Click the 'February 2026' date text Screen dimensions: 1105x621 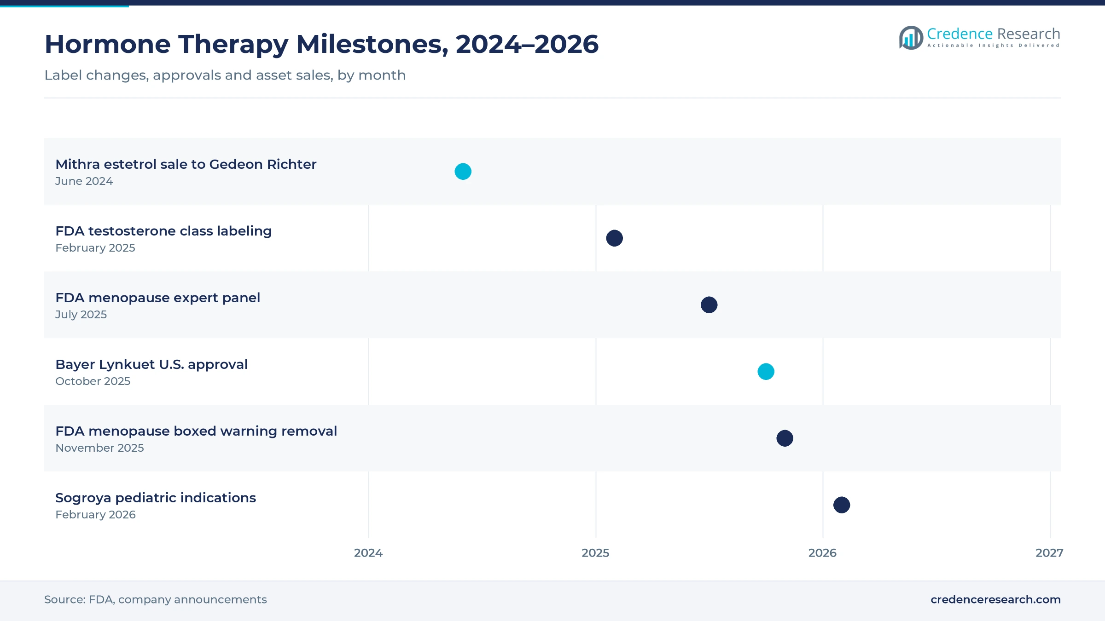(95, 515)
